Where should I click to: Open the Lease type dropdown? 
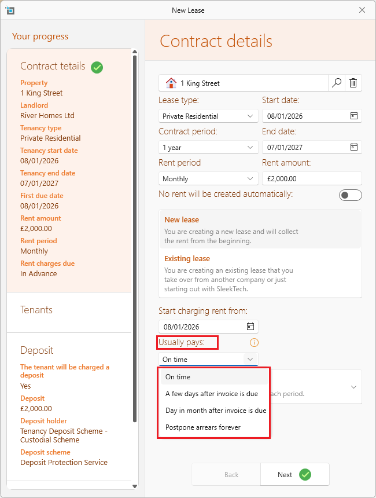pyautogui.click(x=208, y=116)
